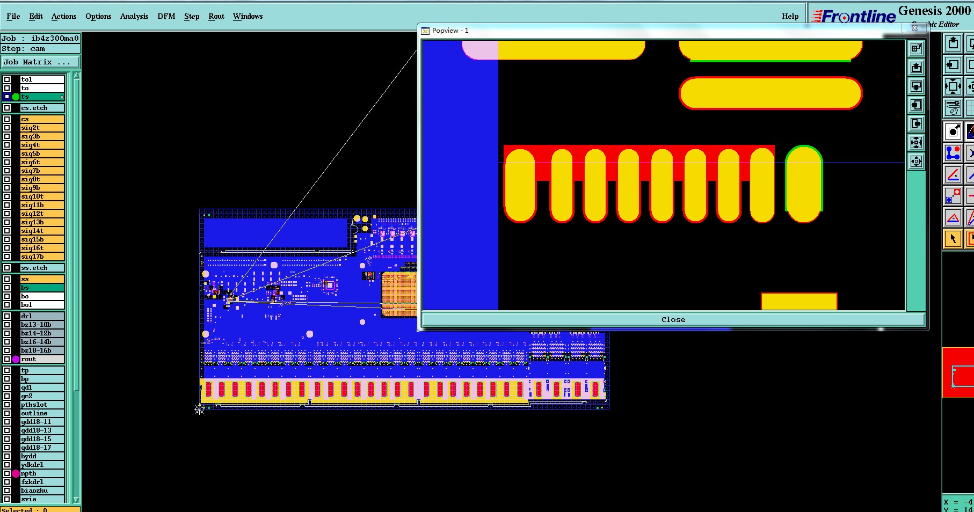Click small expand marker on ts layer row
Screen dimensions: 974x512
click(x=62, y=97)
